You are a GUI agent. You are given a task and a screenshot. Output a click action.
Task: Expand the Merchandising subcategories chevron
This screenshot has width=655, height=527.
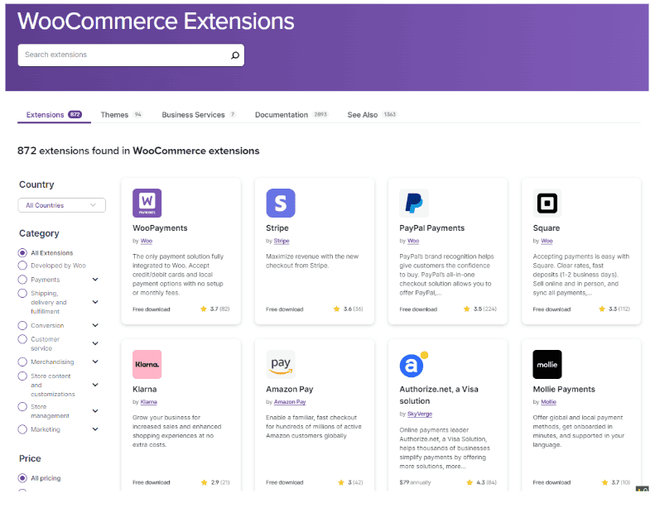click(x=95, y=362)
